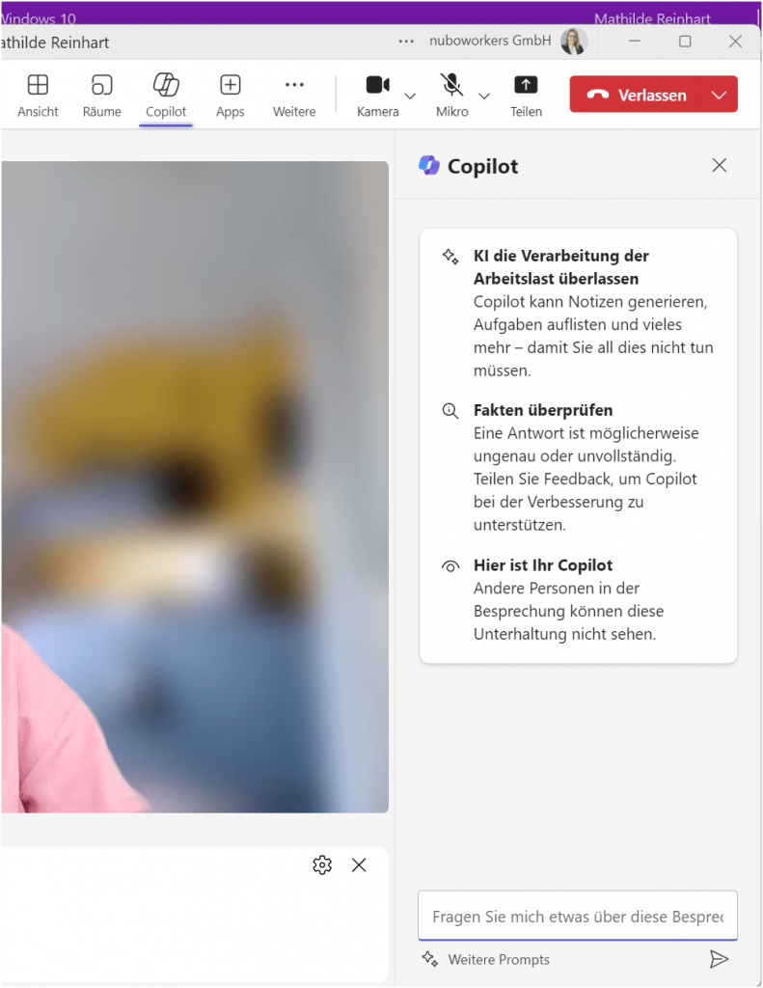The width and height of the screenshot is (763, 988).
Task: Open title bar three-dot settings menu
Action: point(406,41)
